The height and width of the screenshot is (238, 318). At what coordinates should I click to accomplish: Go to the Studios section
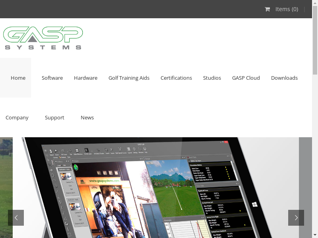(x=212, y=78)
